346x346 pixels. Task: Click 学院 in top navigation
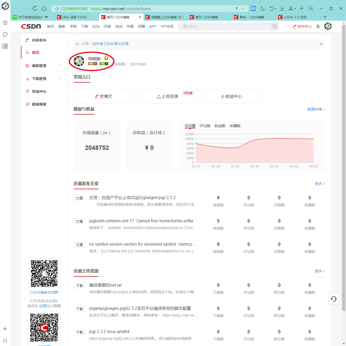point(73,26)
